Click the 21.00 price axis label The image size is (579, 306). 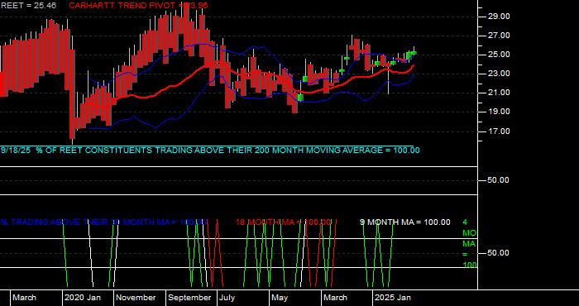[x=499, y=93]
